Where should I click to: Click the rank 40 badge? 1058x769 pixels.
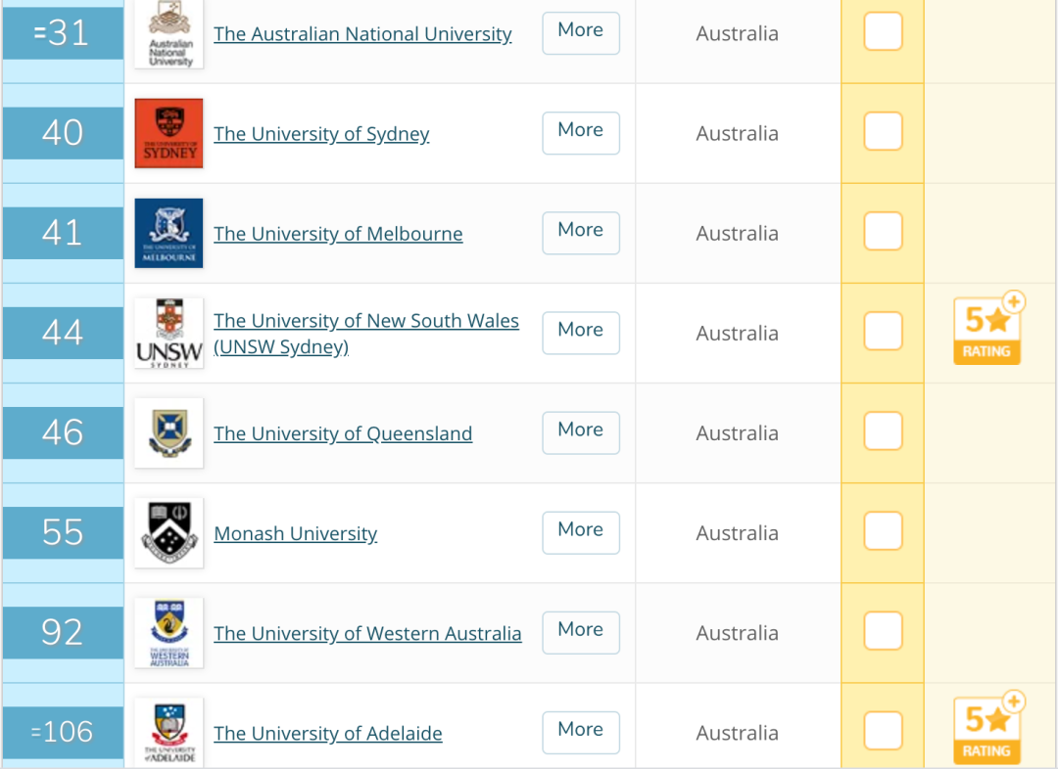[x=63, y=132]
